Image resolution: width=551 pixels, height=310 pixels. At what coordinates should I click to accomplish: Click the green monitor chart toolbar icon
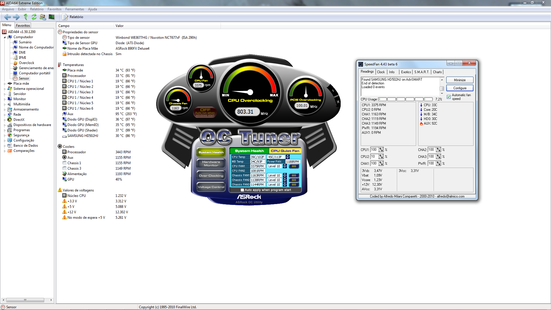click(x=52, y=17)
